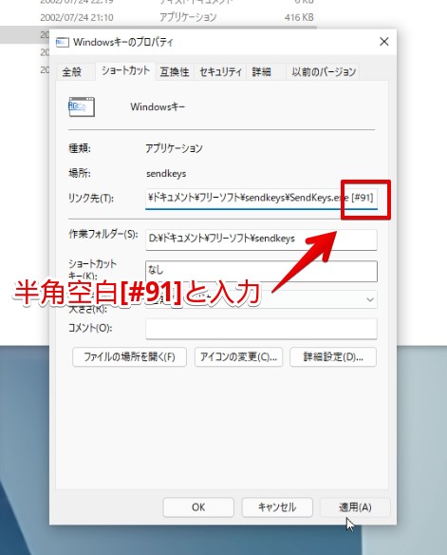Open the 以前のバージョン tab

pos(324,72)
